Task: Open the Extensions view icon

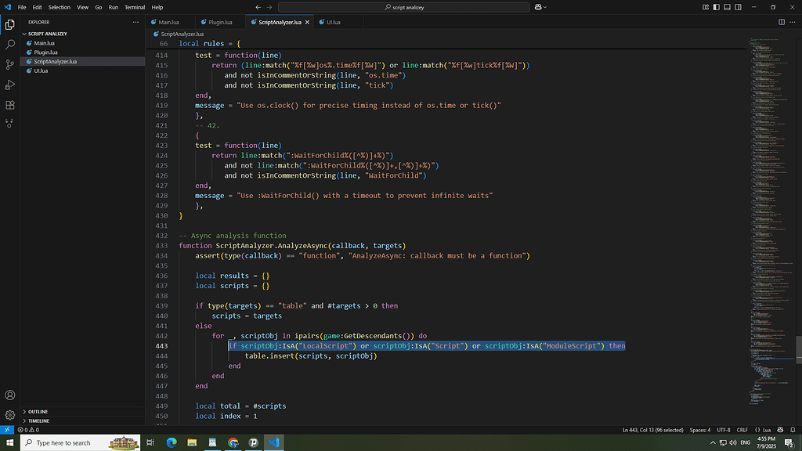Action: point(10,104)
